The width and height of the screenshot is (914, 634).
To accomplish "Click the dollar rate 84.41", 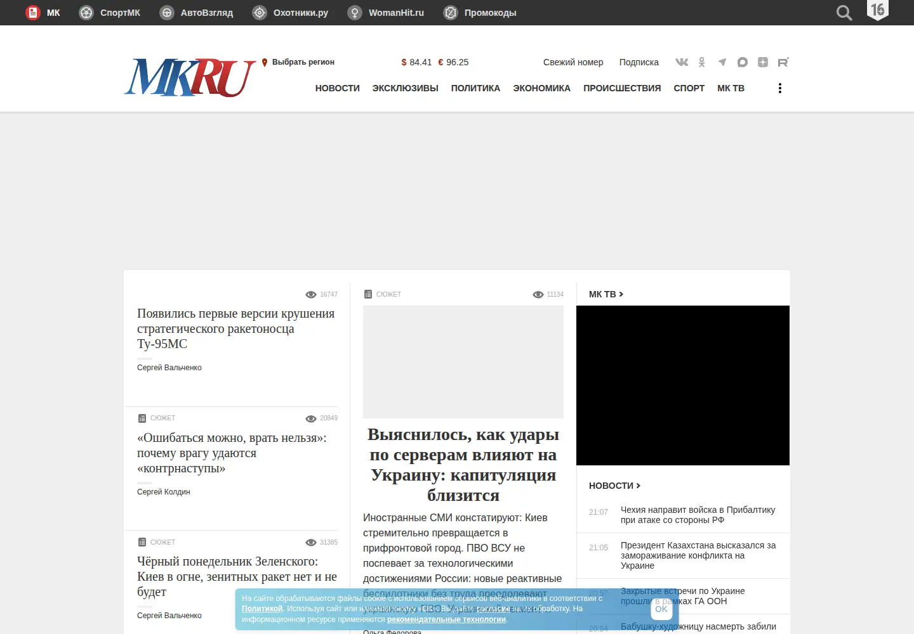I will 416,62.
